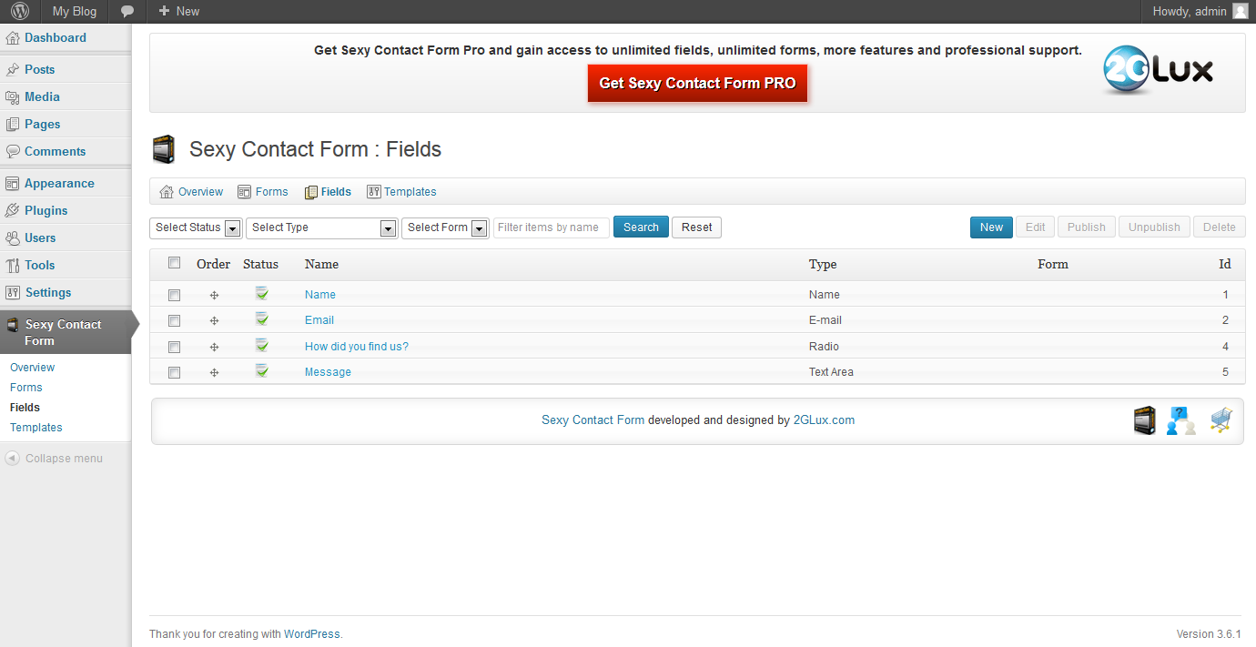
Task: Switch to the Forms tab
Action: click(263, 192)
